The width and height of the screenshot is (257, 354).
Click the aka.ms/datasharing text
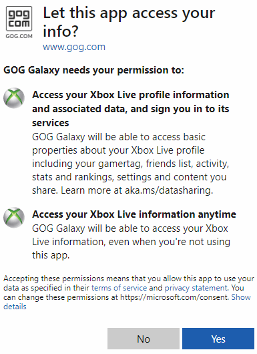click(x=168, y=190)
